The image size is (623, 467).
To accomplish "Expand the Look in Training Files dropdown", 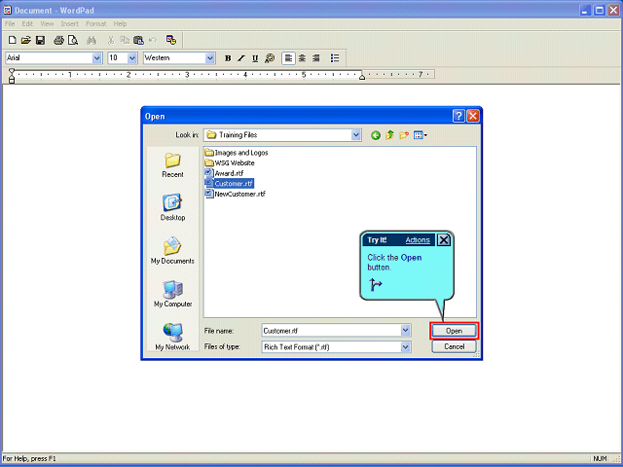I will (356, 135).
